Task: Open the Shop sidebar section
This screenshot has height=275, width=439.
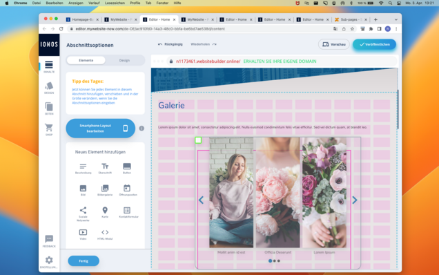Action: pos(49,129)
